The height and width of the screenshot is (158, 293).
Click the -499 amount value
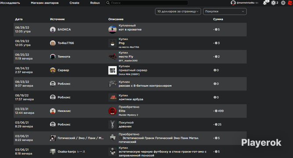(218, 111)
